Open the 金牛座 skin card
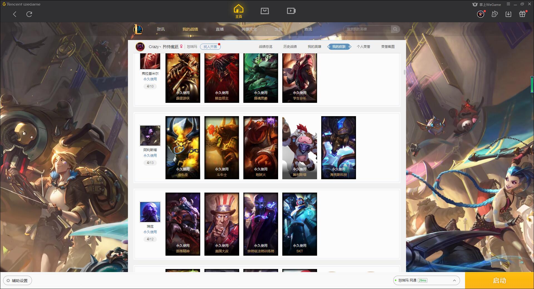Image resolution: width=534 pixels, height=289 pixels. coord(183,148)
